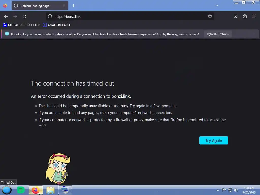Open site information icon in address bar
The height and width of the screenshot is (195, 260).
(x=50, y=16)
